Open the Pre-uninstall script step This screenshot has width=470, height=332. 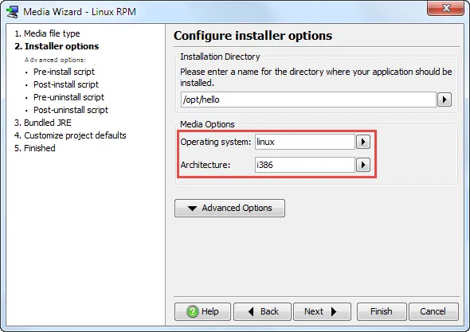[x=69, y=97]
